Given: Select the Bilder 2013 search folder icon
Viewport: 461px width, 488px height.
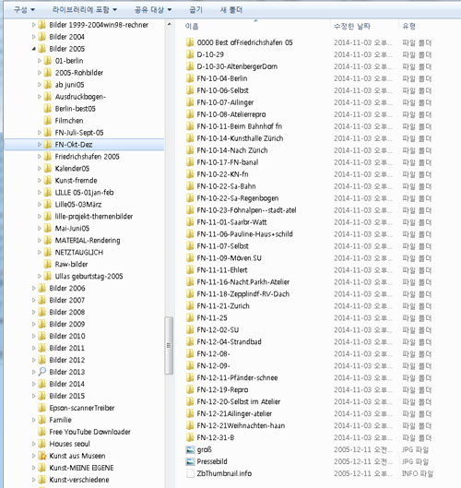Looking at the screenshot, I should 41,372.
